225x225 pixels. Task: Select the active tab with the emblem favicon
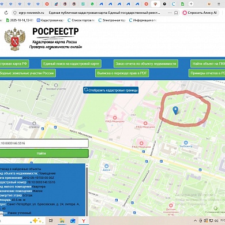(x=155, y=4)
